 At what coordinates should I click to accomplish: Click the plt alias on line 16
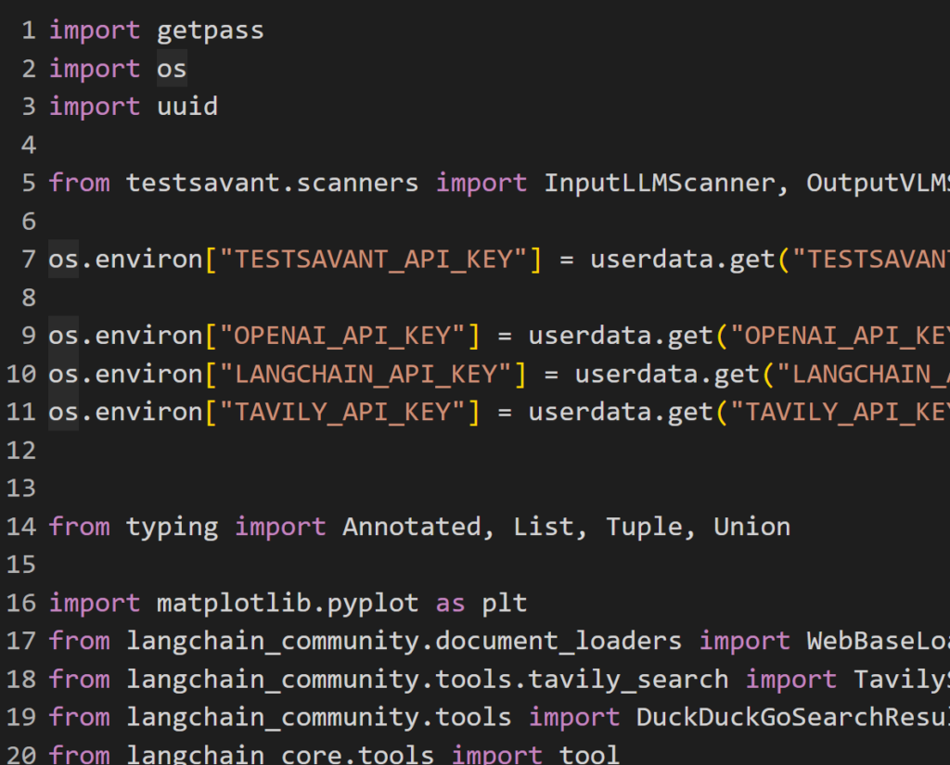(x=504, y=603)
